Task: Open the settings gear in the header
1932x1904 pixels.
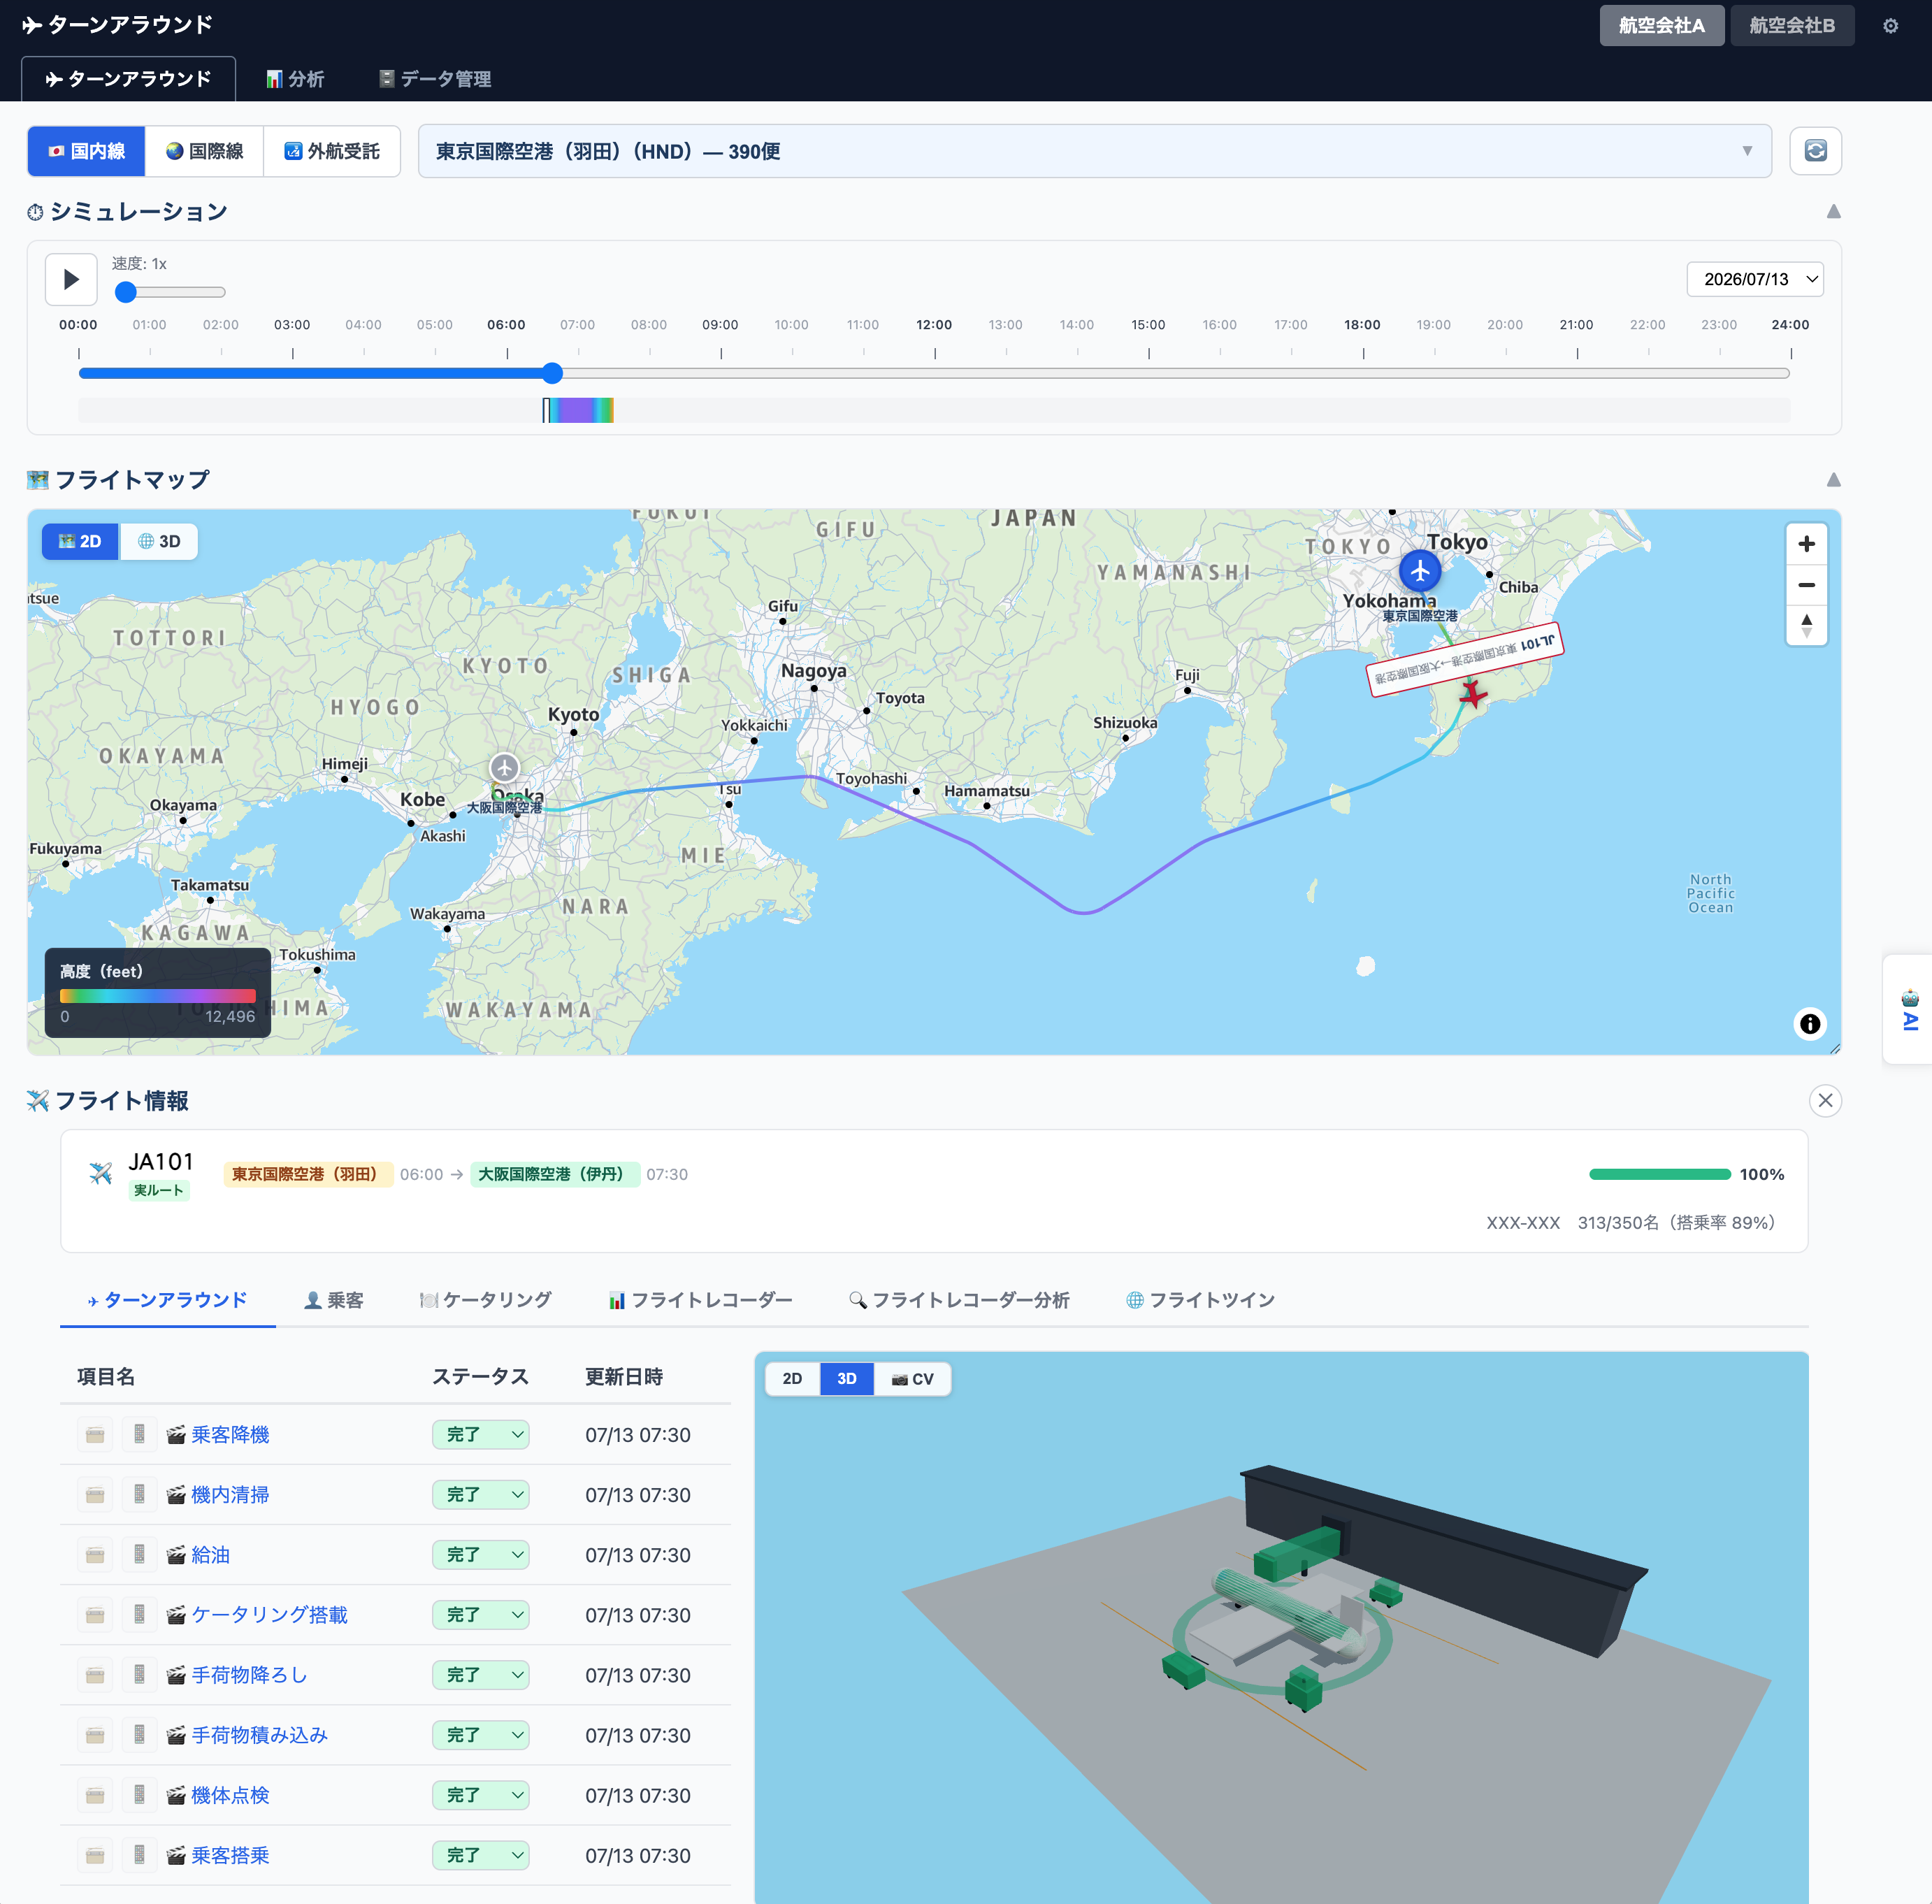Action: point(1889,26)
